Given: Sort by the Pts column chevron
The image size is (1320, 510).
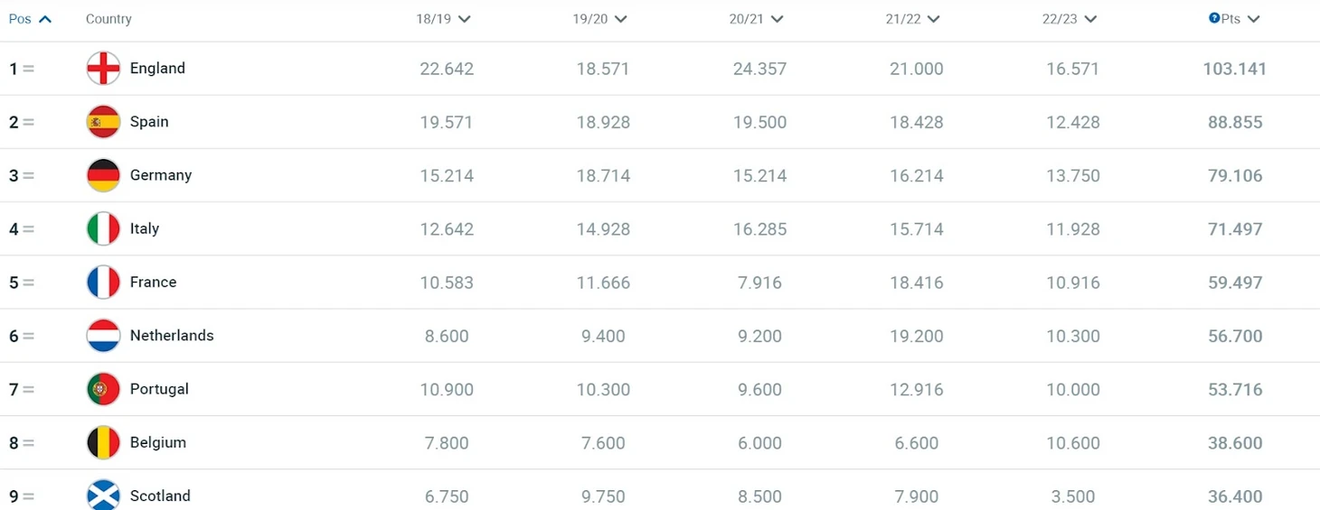Looking at the screenshot, I should click(x=1253, y=19).
